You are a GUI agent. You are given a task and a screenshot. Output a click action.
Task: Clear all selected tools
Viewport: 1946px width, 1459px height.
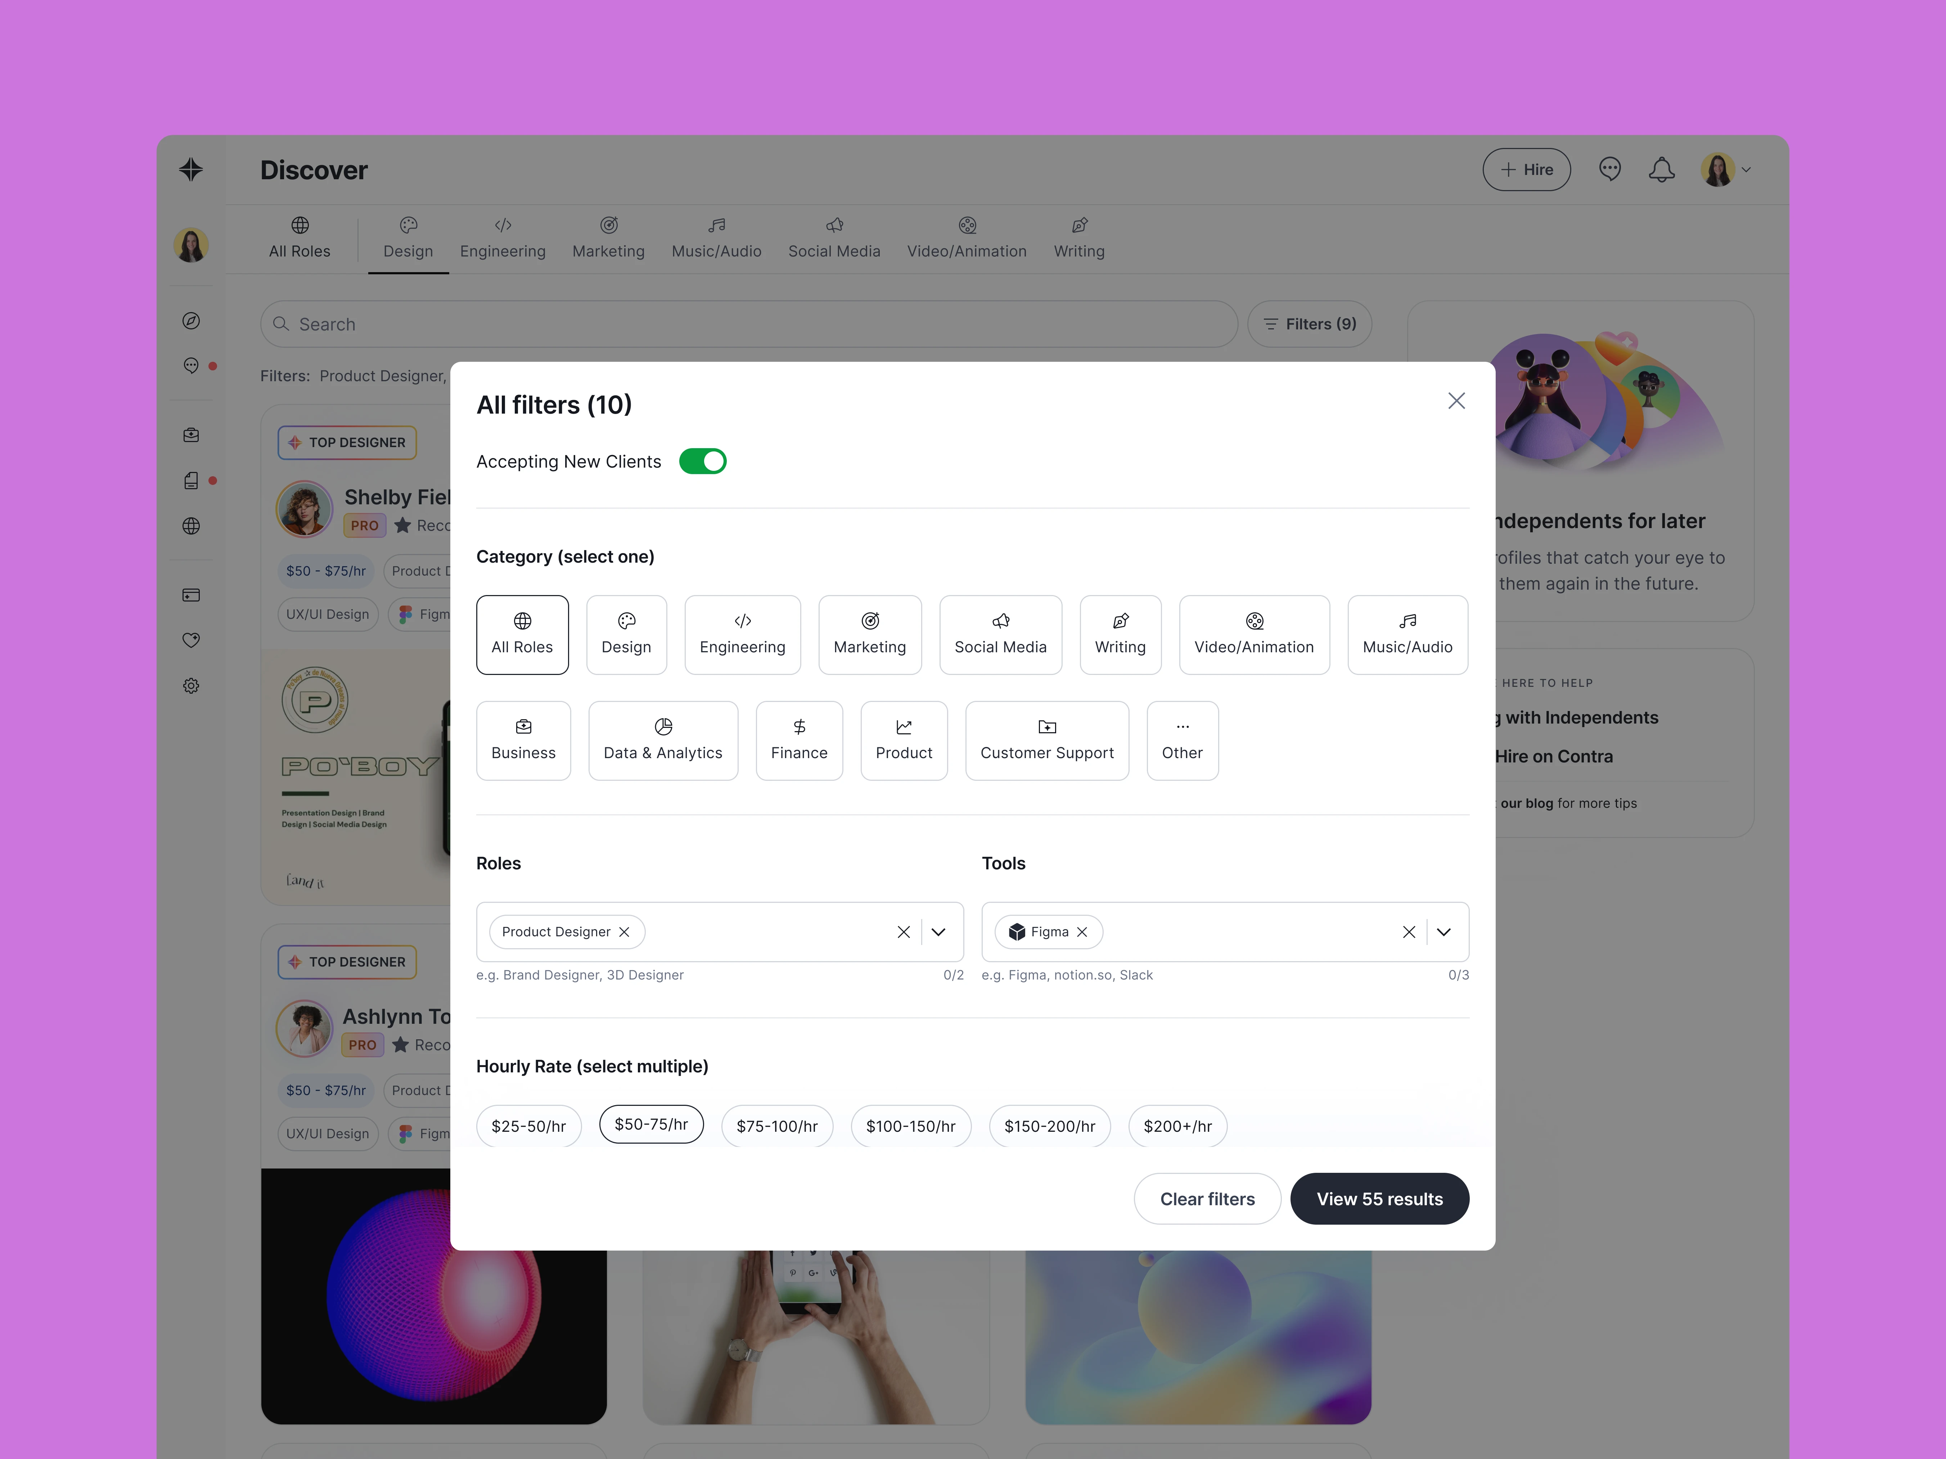1409,932
